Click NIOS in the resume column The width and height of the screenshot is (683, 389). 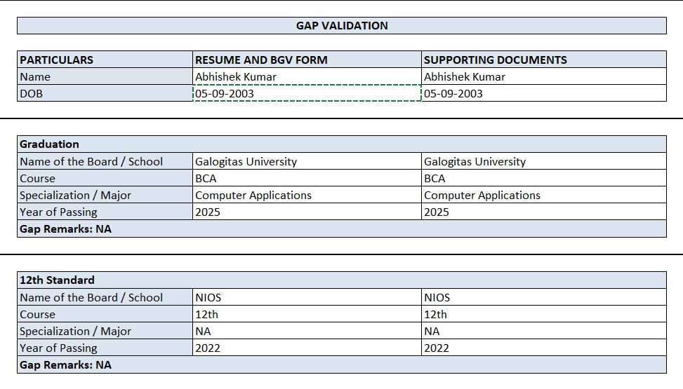pyautogui.click(x=307, y=297)
